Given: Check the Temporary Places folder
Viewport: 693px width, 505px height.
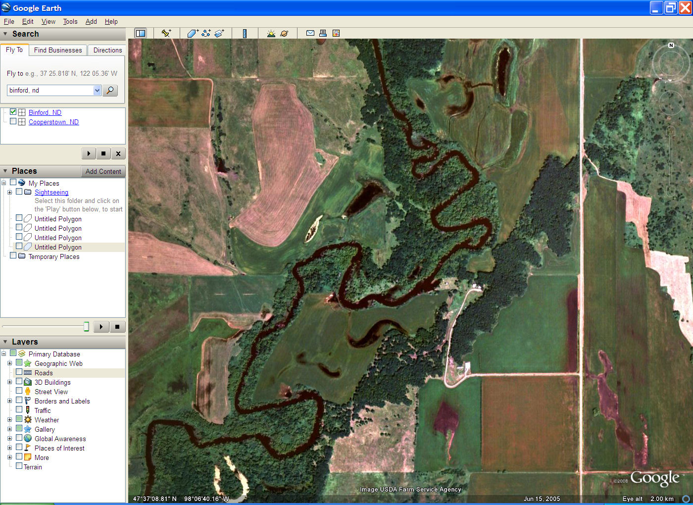Looking at the screenshot, I should [13, 256].
